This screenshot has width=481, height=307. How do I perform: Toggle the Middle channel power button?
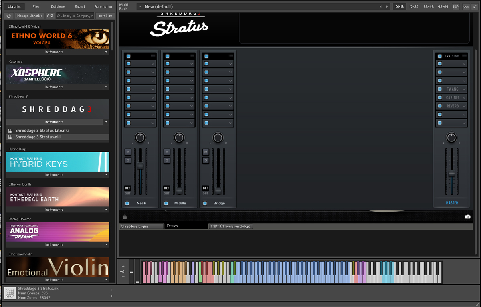pos(166,203)
